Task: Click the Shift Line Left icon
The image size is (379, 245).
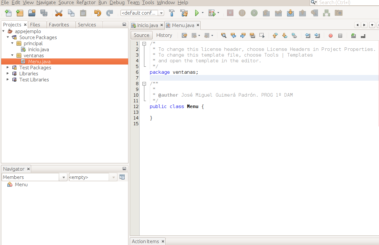Action: click(307, 35)
